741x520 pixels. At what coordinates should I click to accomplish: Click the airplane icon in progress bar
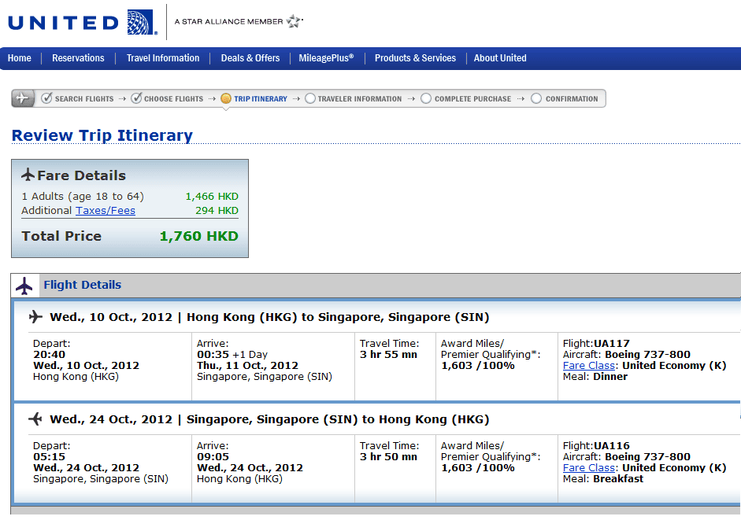pyautogui.click(x=22, y=98)
